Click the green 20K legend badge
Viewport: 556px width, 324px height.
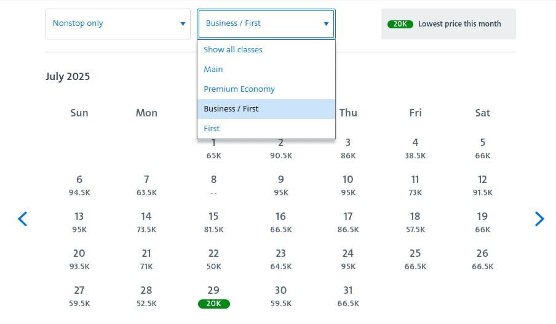pyautogui.click(x=400, y=24)
